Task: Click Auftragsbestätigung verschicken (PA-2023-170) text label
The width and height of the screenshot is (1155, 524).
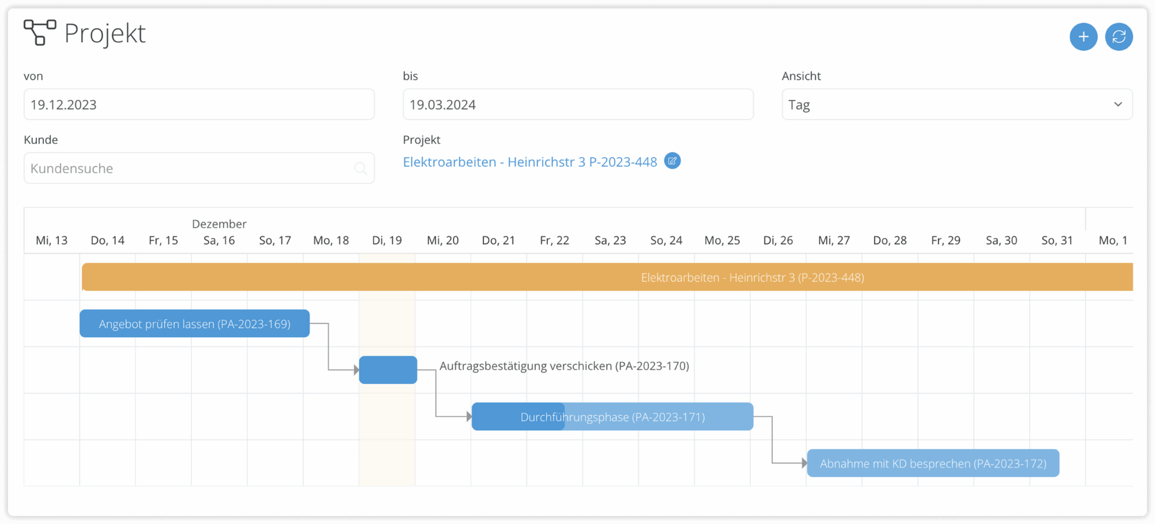Action: [564, 366]
